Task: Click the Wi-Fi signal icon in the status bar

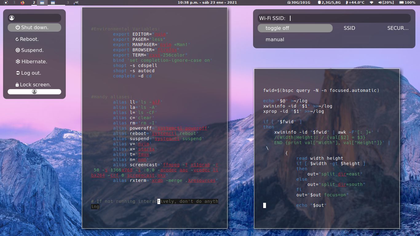Action: 371,2
